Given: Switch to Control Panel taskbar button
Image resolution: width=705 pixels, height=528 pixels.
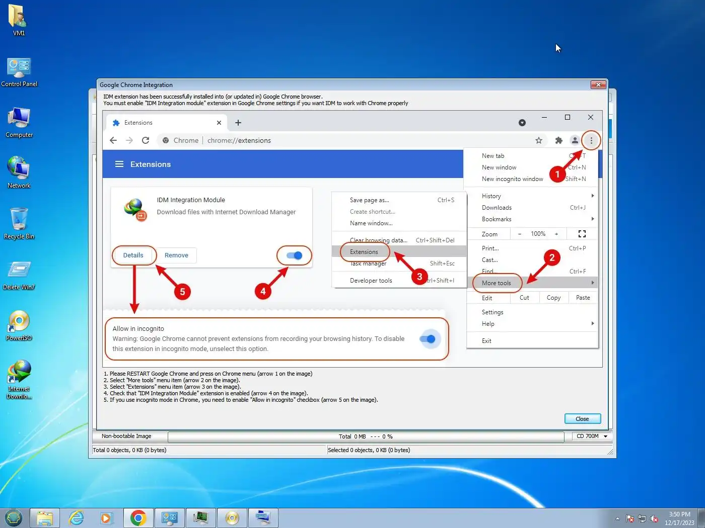Looking at the screenshot, I should (169, 518).
